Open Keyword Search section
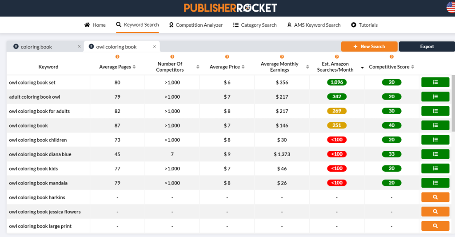This screenshot has width=455, height=237. (x=138, y=25)
